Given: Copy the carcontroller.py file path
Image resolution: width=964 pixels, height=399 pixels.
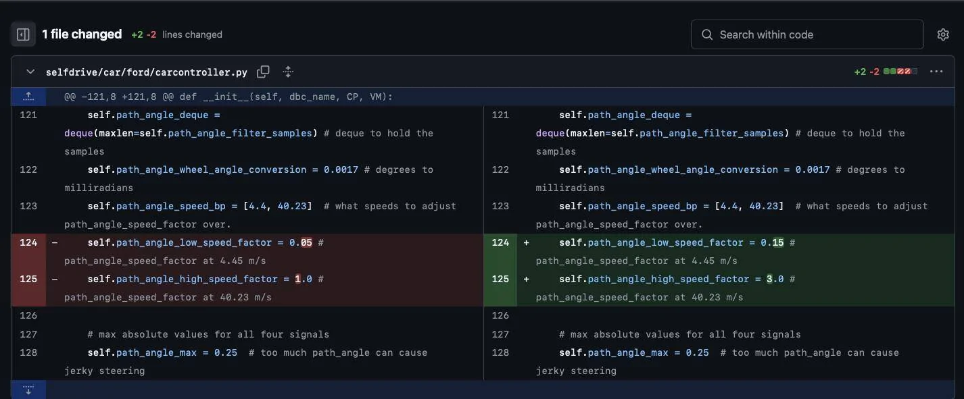Looking at the screenshot, I should coord(263,72).
